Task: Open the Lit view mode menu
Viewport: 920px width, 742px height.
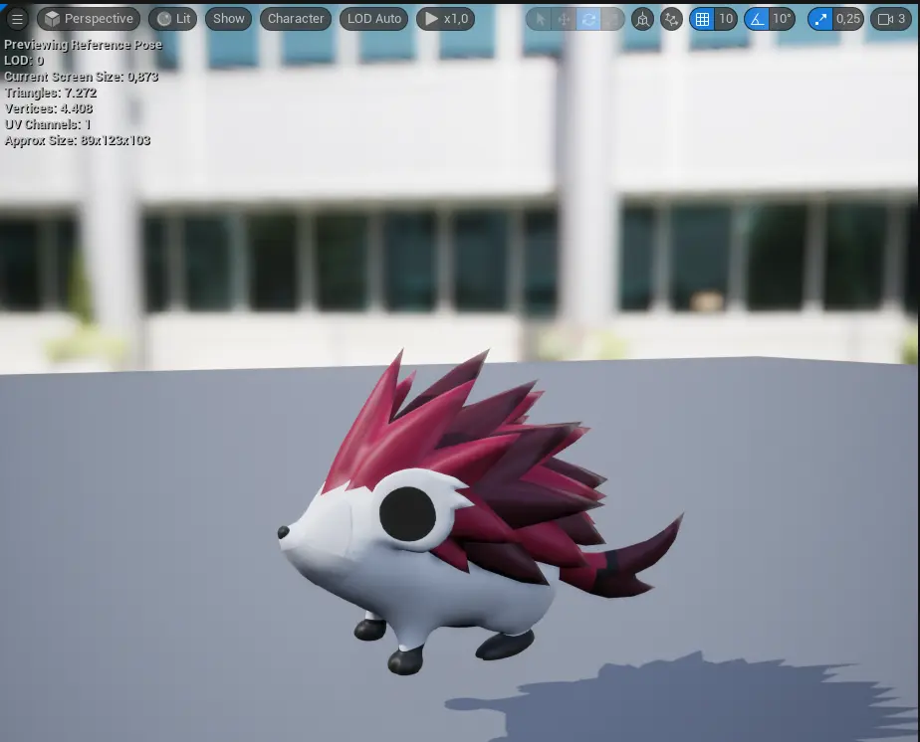Action: pyautogui.click(x=173, y=19)
